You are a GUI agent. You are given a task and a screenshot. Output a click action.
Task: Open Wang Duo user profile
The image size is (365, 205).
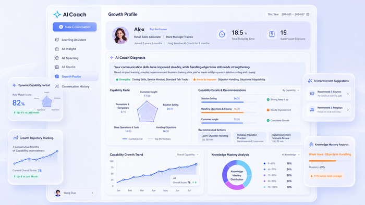[75, 193]
